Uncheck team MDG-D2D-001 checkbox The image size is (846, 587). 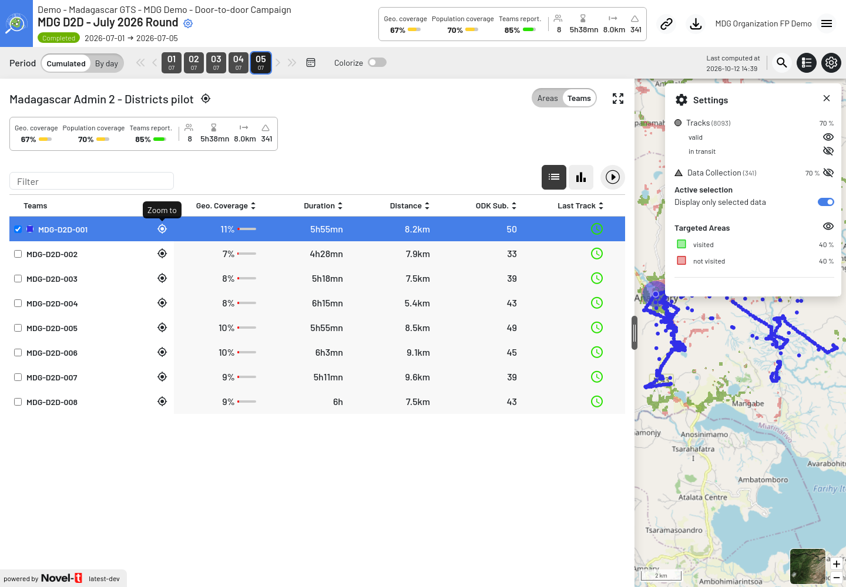(18, 230)
